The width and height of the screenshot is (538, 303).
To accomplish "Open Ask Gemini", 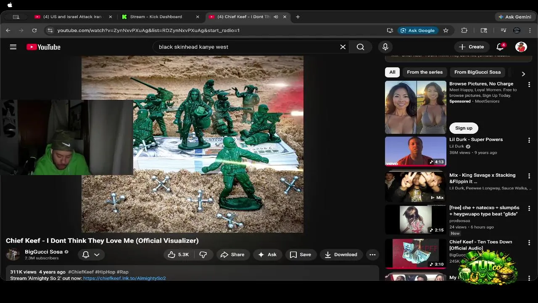I will [x=514, y=17].
